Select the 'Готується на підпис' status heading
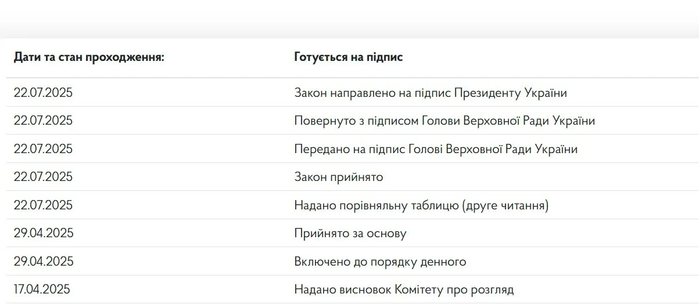 tap(348, 57)
